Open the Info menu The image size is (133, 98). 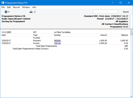tap(34, 7)
